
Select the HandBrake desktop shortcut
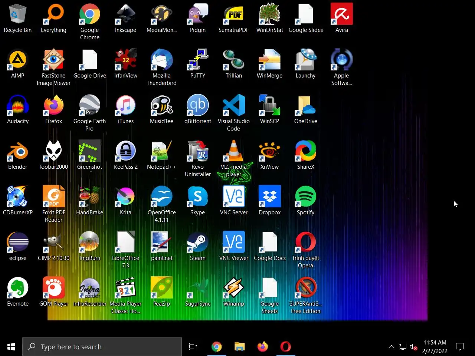[90, 197]
